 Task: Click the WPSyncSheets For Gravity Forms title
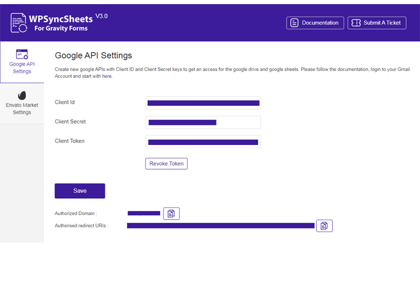click(x=61, y=23)
